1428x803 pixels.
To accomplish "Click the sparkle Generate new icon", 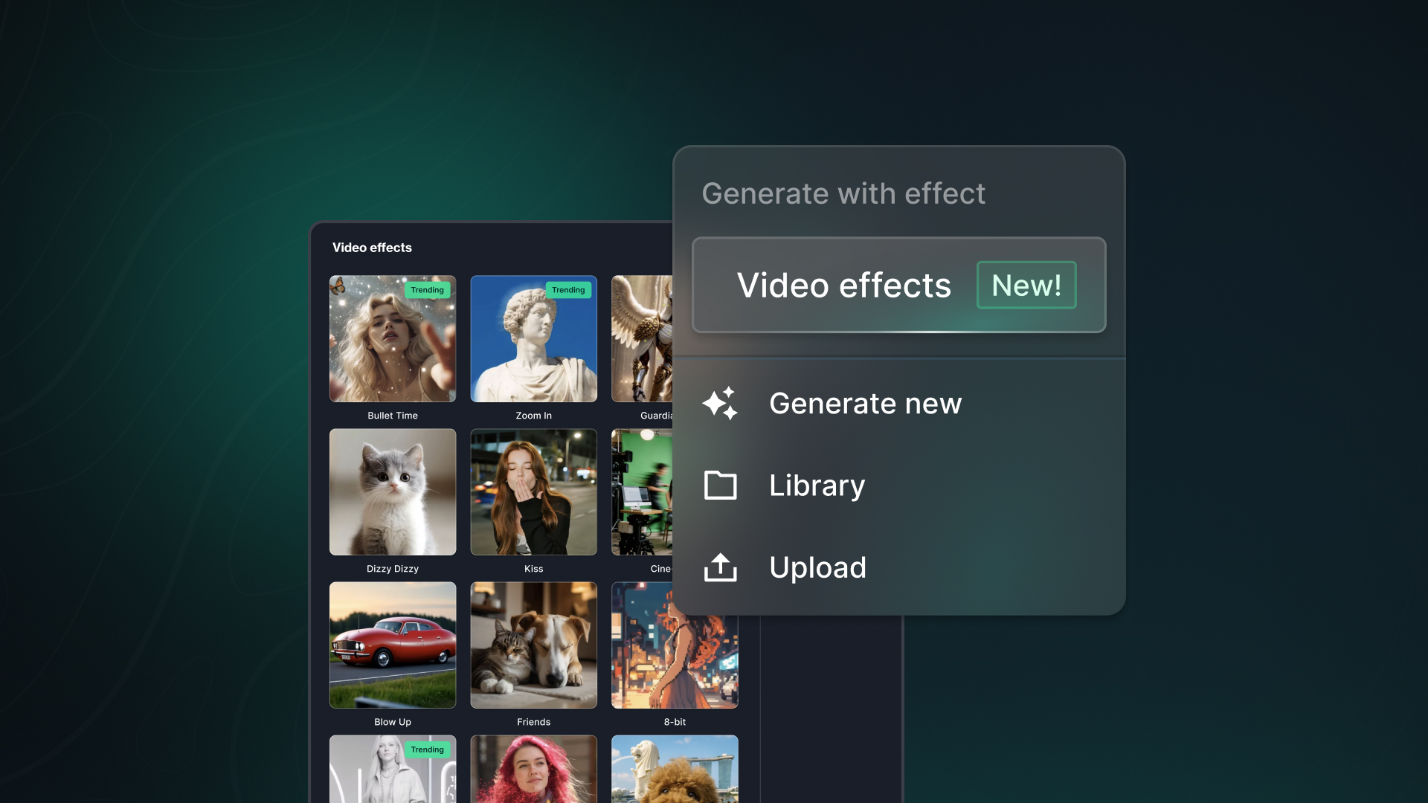I will 720,404.
